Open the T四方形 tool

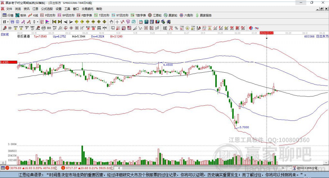102,15
